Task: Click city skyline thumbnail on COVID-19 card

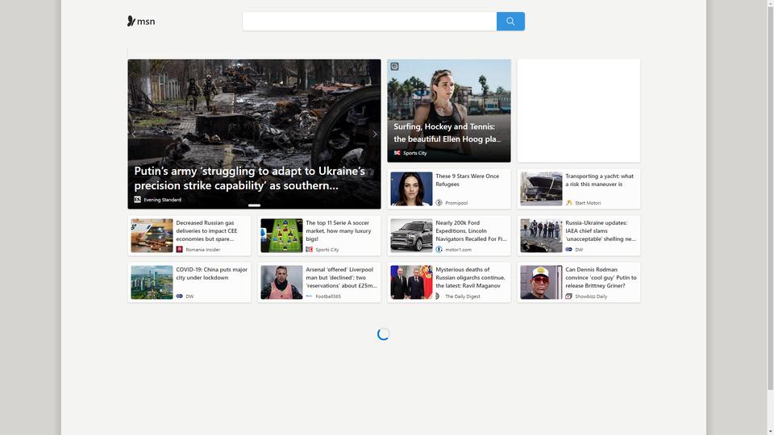Action: (x=152, y=283)
